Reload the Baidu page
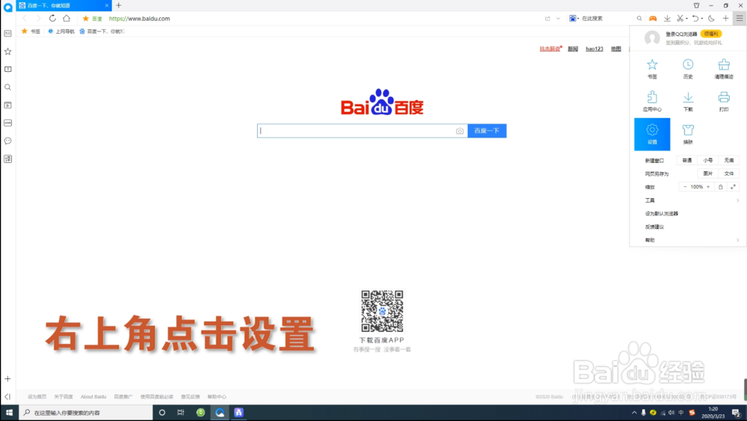 coord(52,18)
